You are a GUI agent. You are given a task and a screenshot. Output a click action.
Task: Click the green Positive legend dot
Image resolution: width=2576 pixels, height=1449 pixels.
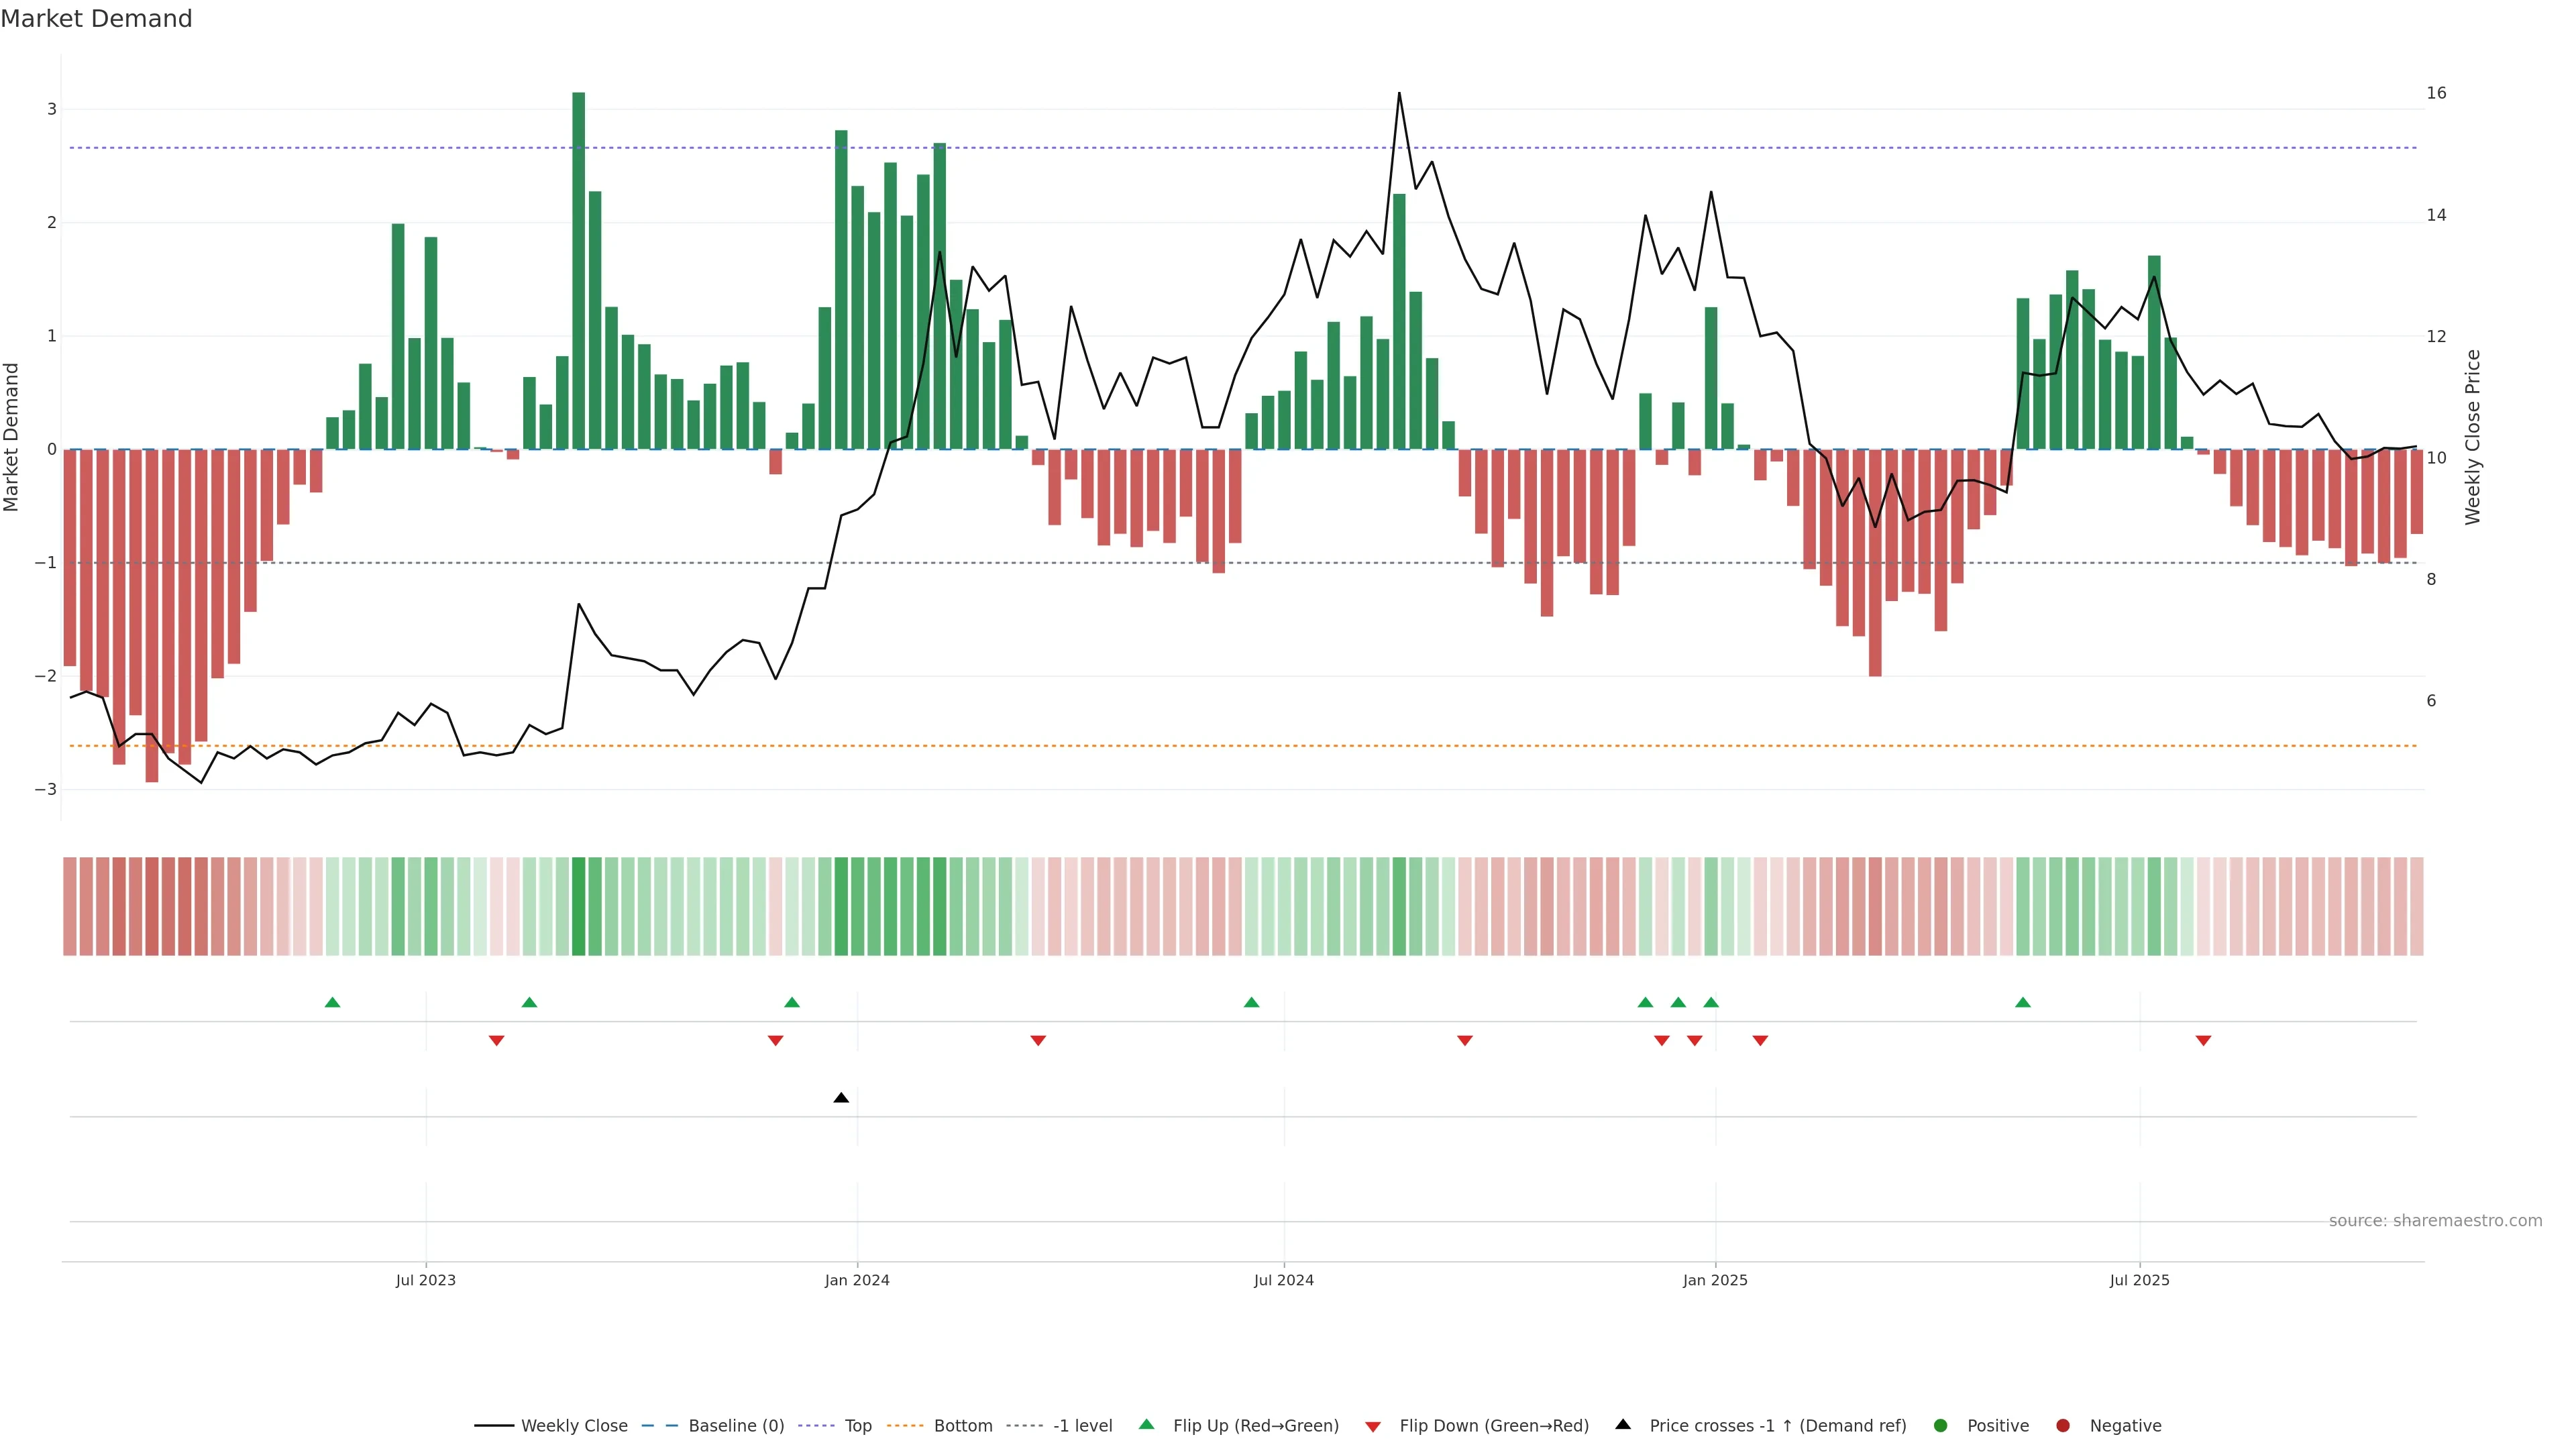point(1941,1425)
